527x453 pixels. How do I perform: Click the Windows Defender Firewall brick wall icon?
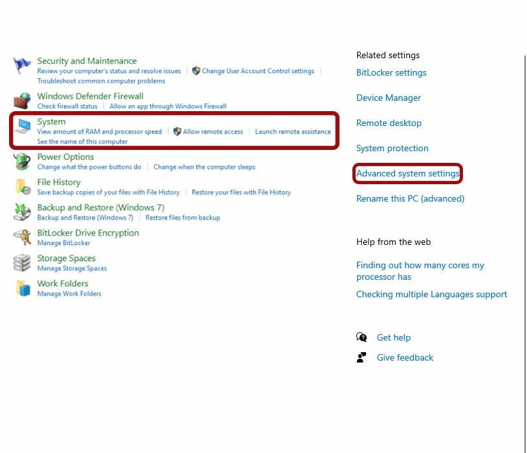(x=23, y=101)
